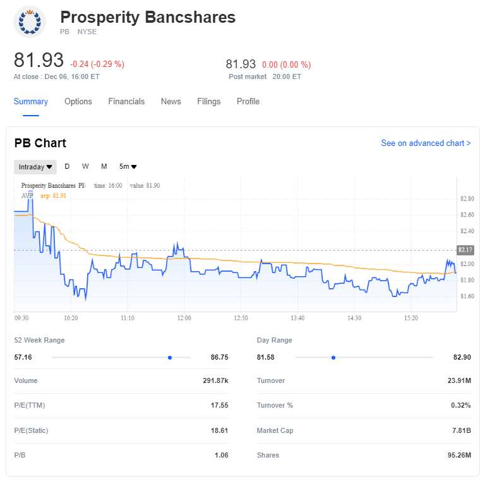Click the AVP average legend label

[27, 196]
